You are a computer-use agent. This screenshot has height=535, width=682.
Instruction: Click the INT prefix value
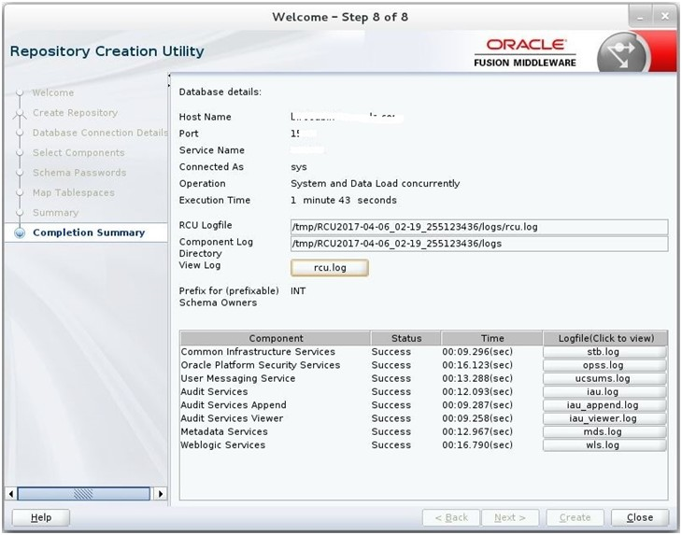pos(298,290)
